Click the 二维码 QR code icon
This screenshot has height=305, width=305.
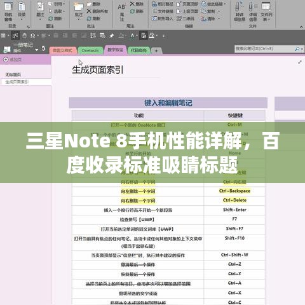[185, 18]
